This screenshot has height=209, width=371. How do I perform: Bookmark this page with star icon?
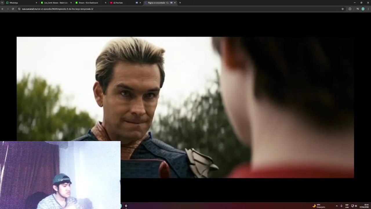coord(343,9)
